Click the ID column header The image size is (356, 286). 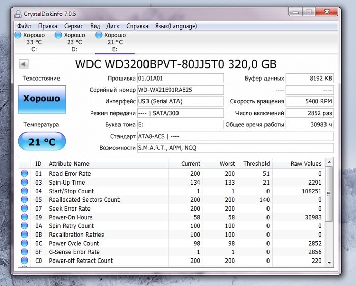click(38, 164)
